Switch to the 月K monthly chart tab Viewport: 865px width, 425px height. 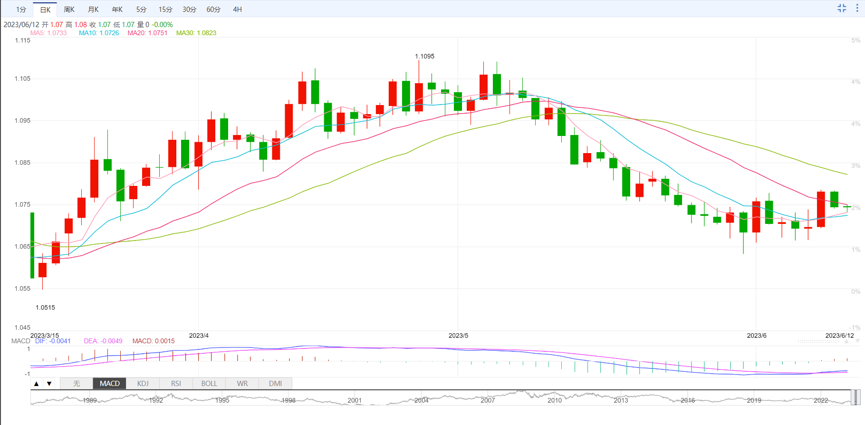click(94, 10)
